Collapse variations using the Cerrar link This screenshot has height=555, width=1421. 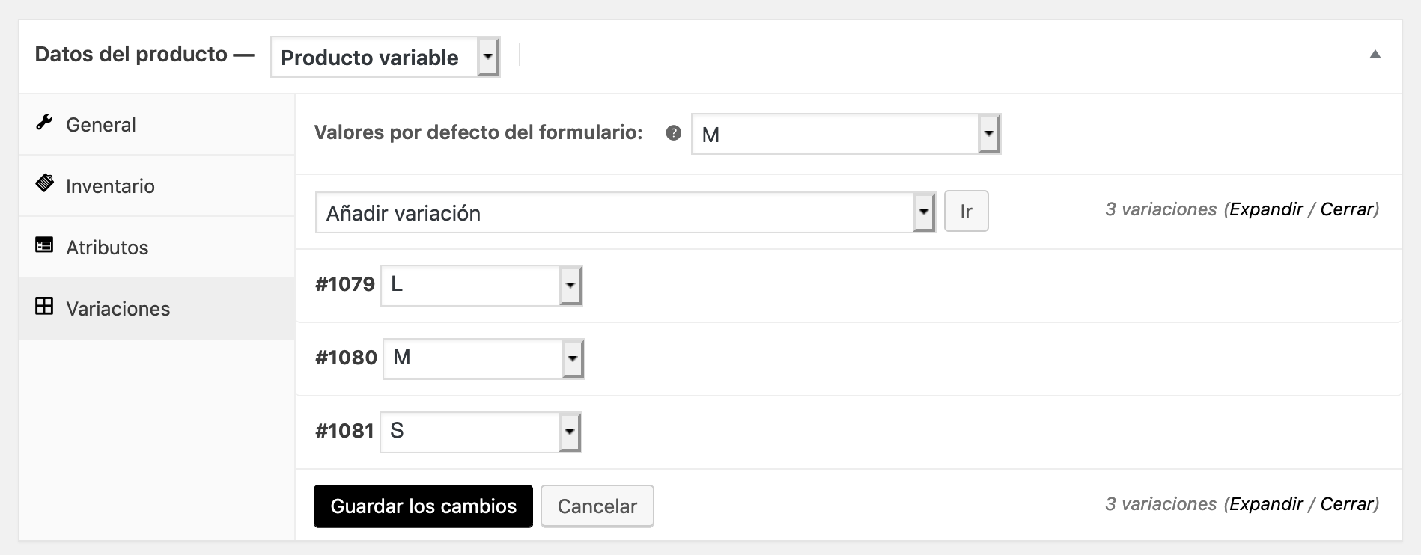tap(1345, 209)
